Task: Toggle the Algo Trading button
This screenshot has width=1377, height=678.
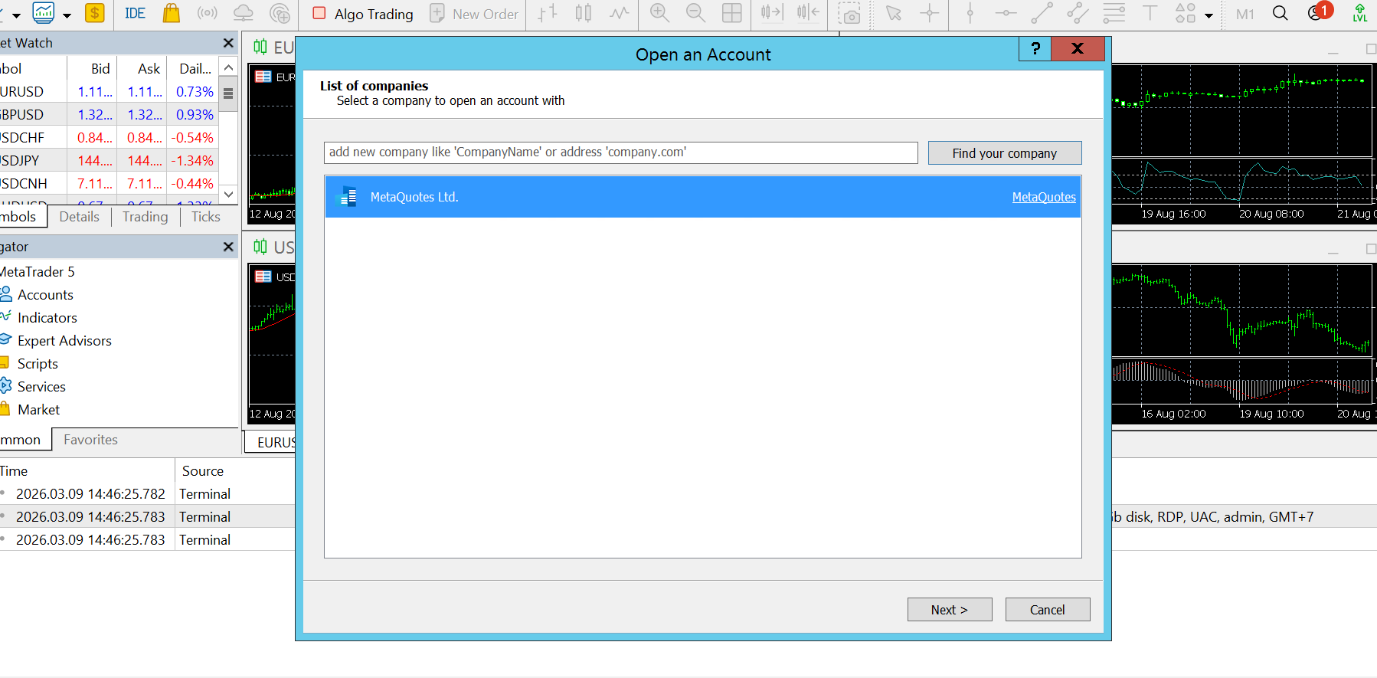Action: coord(363,14)
